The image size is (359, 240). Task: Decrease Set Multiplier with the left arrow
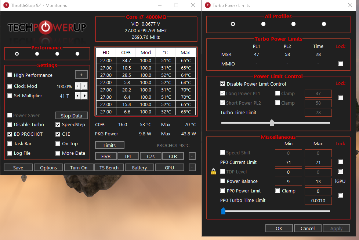[x=78, y=95]
